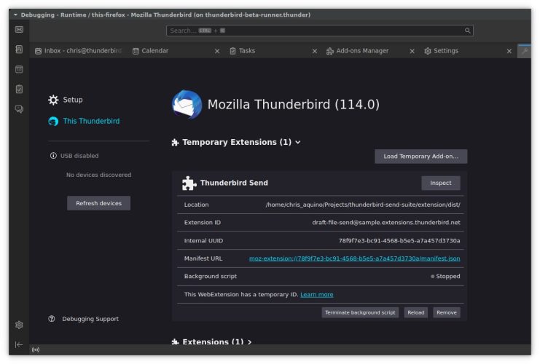Click the Thunderbird logo beside This Thunderbird

(x=53, y=121)
